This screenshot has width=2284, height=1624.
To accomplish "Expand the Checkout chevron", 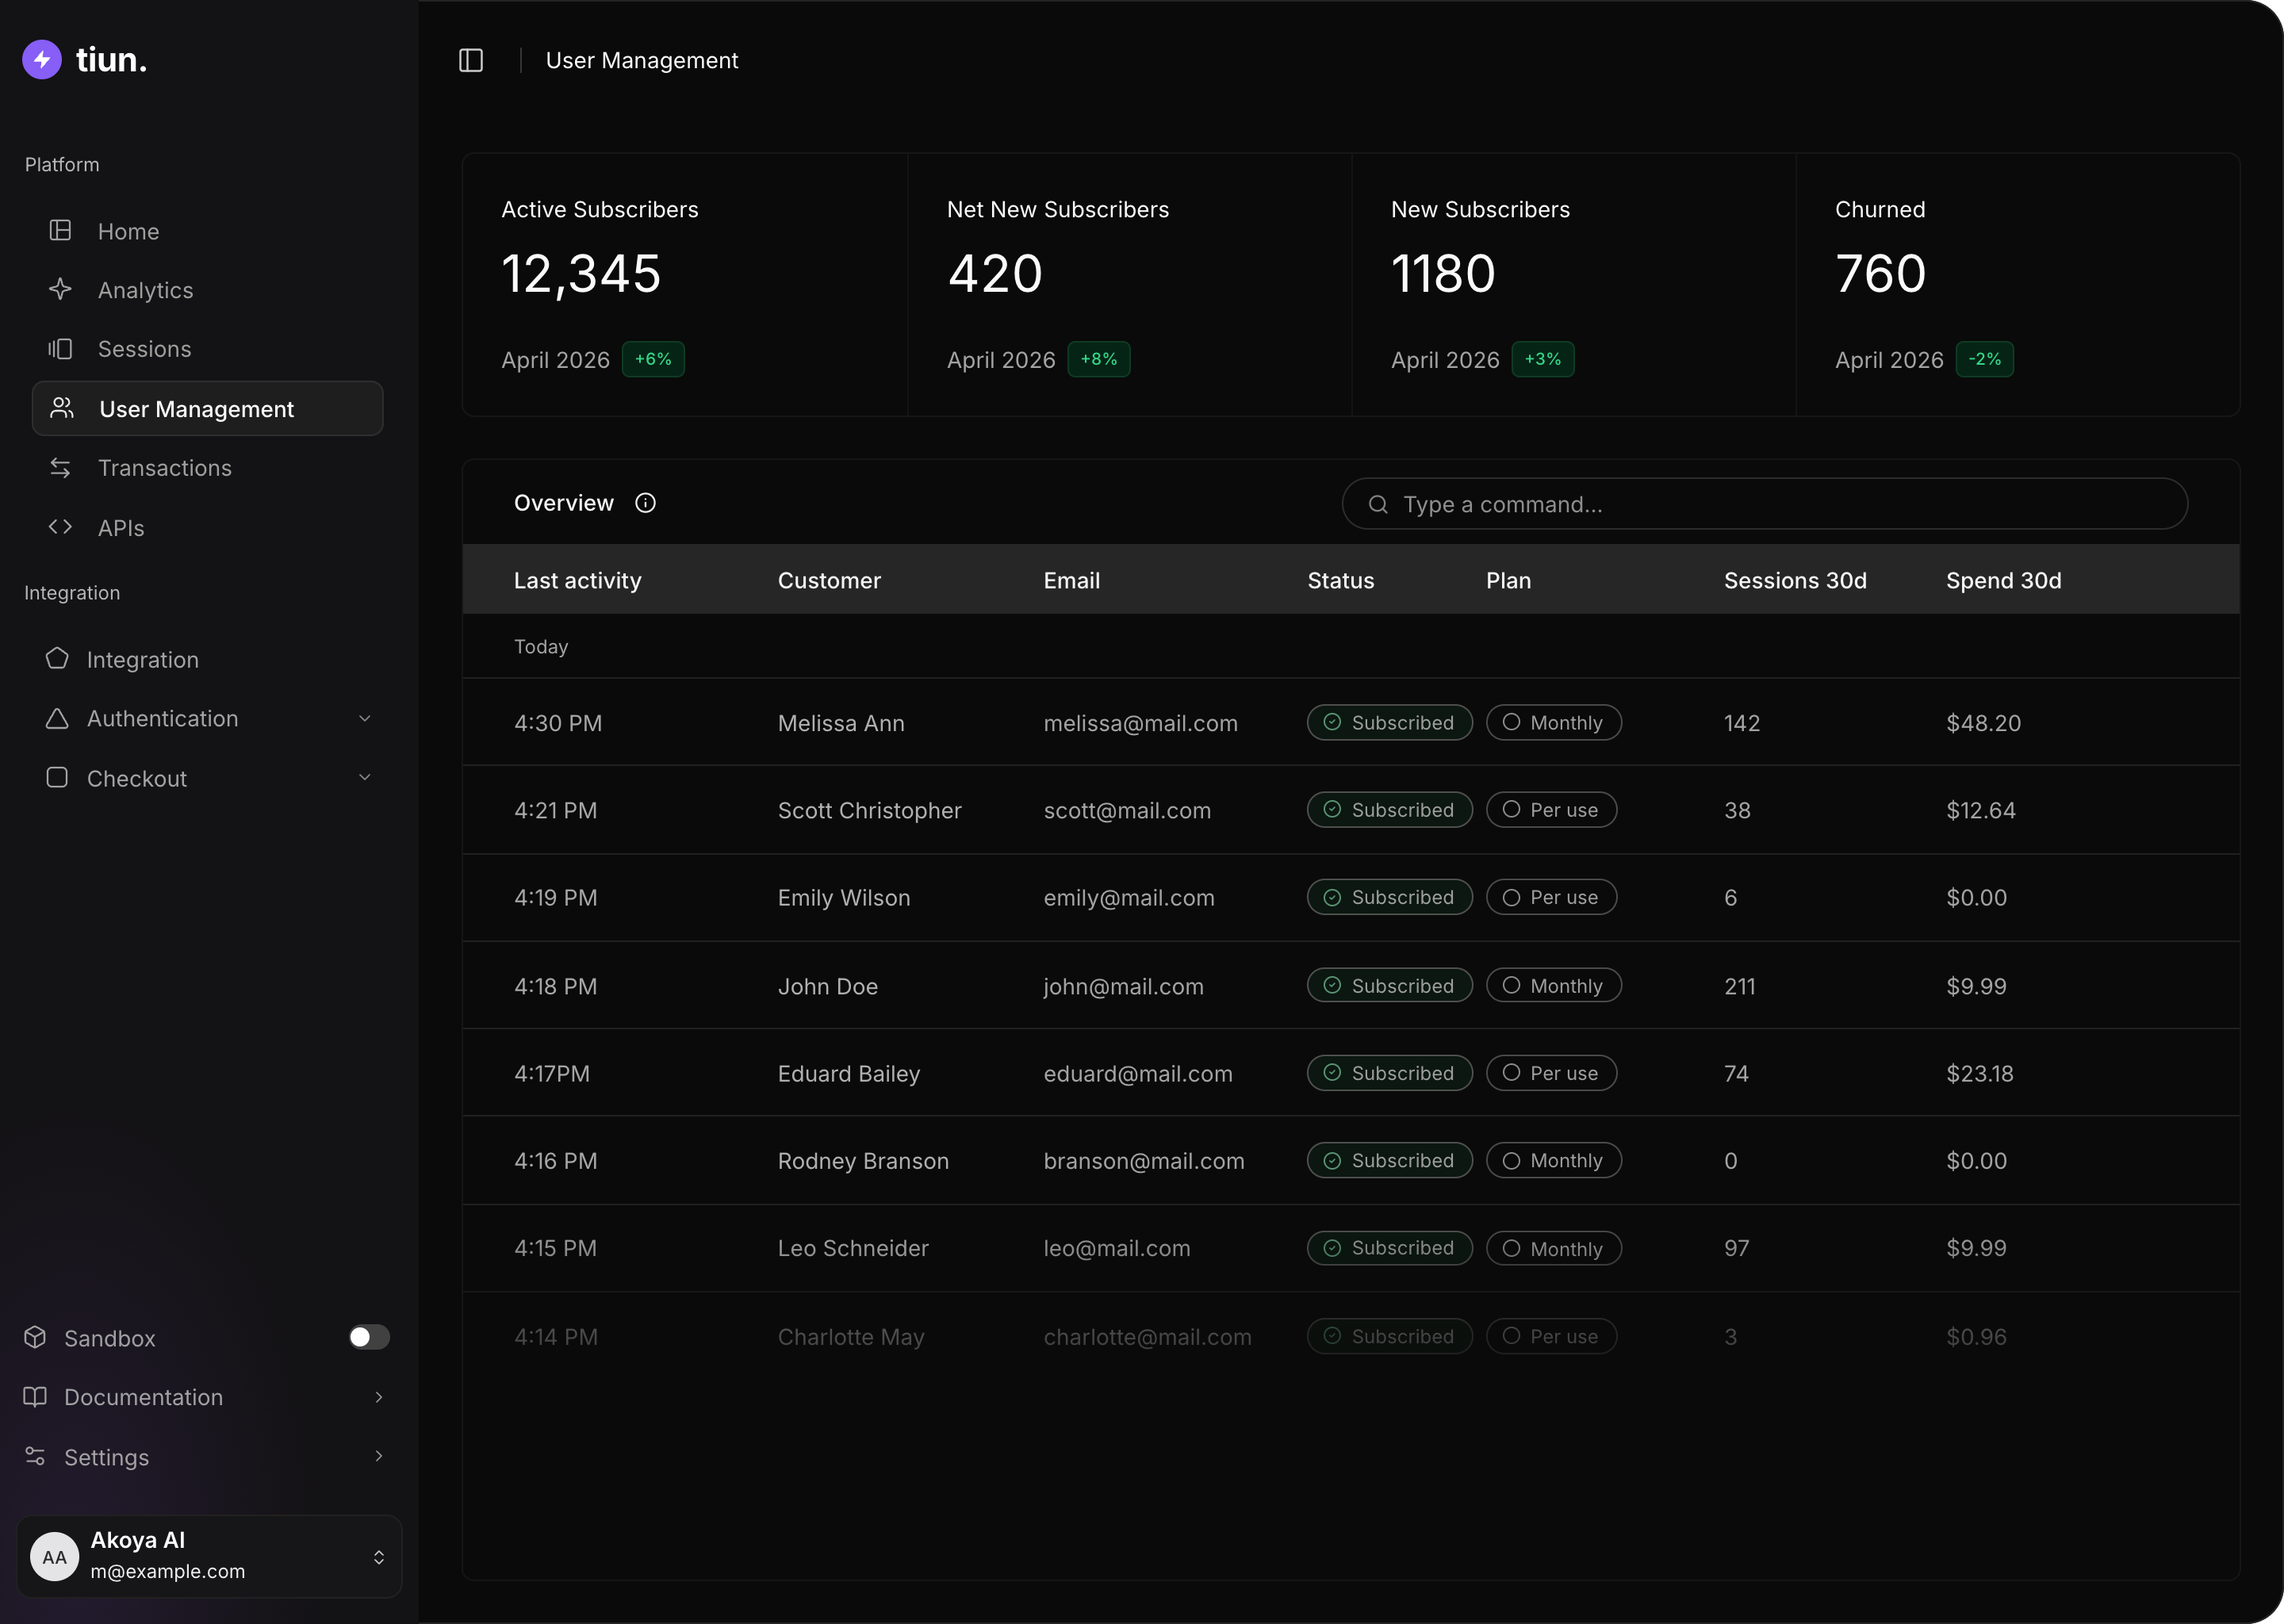I will 365,777.
